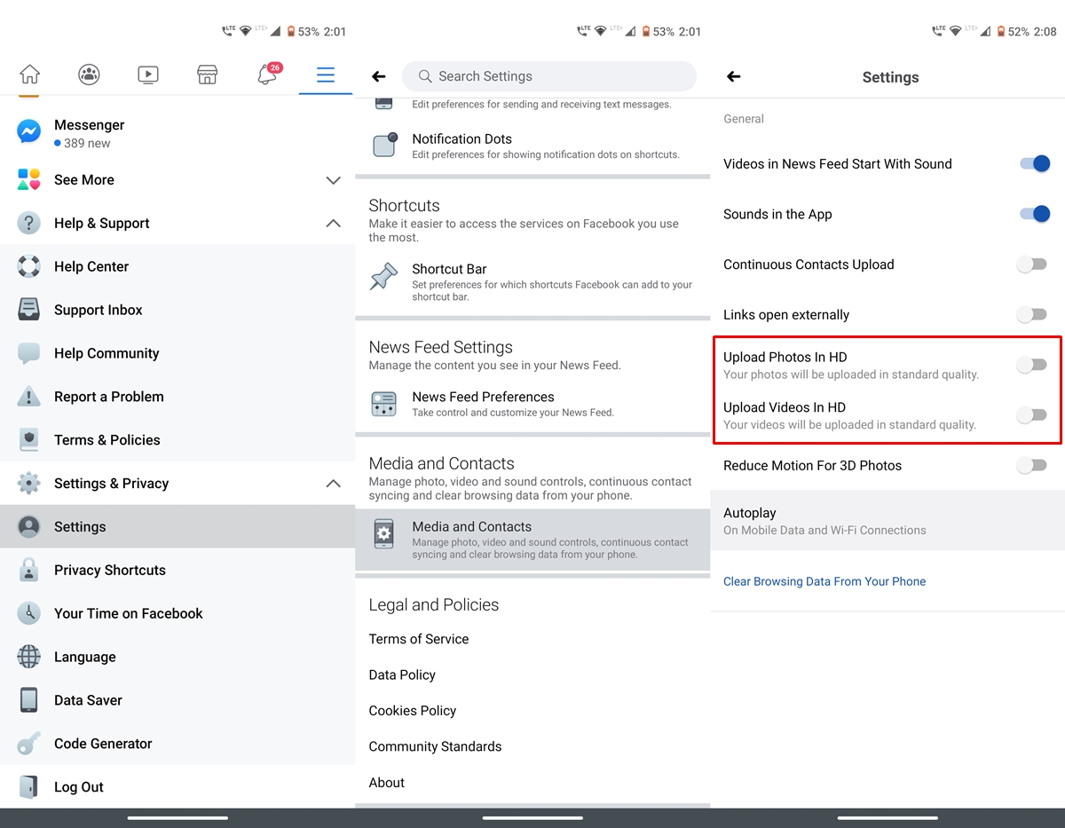Enable Upload Videos In HD switch
Viewport: 1065px width, 828px height.
pyautogui.click(x=1032, y=415)
